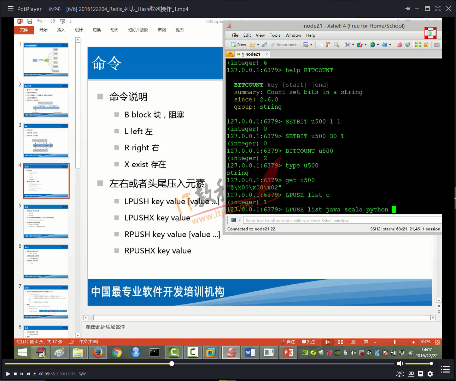Expand the encoding globe dropdown arrow

378,45
